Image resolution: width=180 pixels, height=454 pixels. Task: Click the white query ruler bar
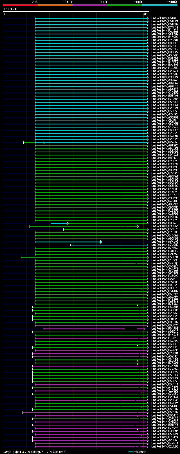[x=76, y=12]
